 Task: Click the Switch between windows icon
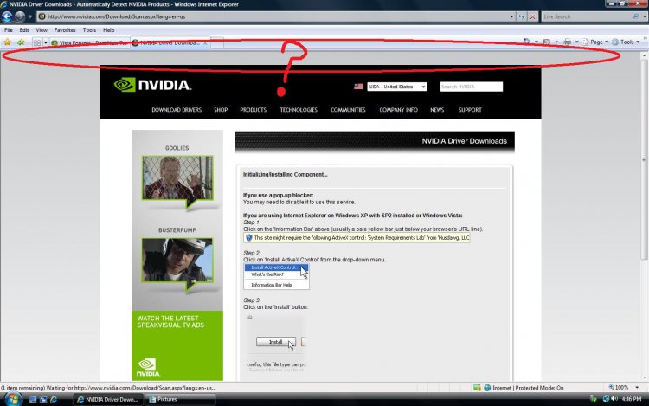click(x=43, y=399)
